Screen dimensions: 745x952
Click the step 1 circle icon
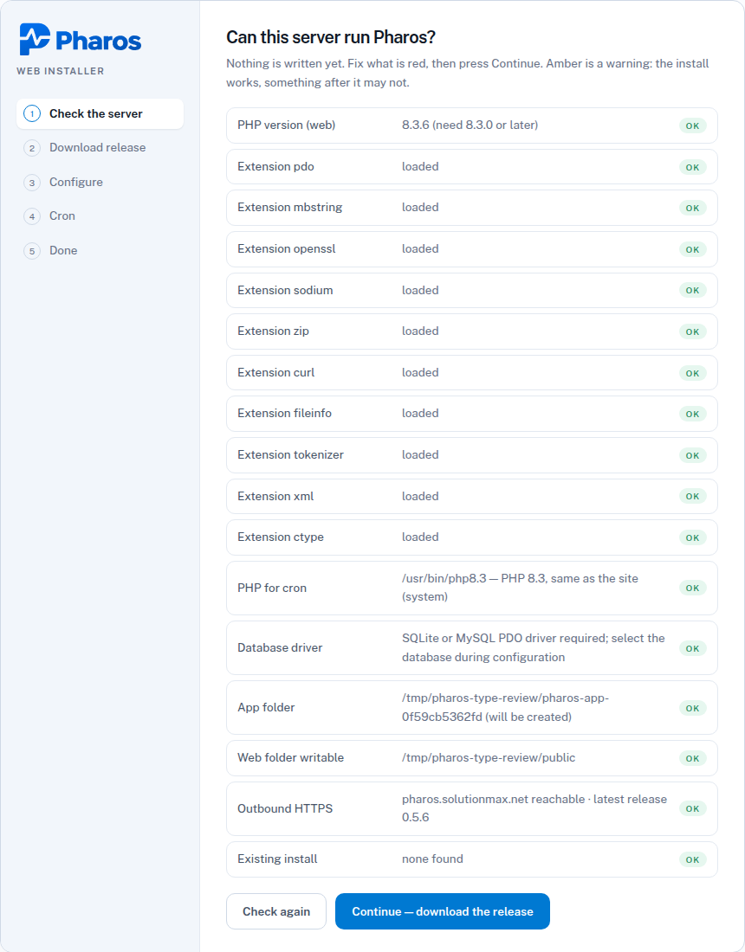(x=32, y=113)
